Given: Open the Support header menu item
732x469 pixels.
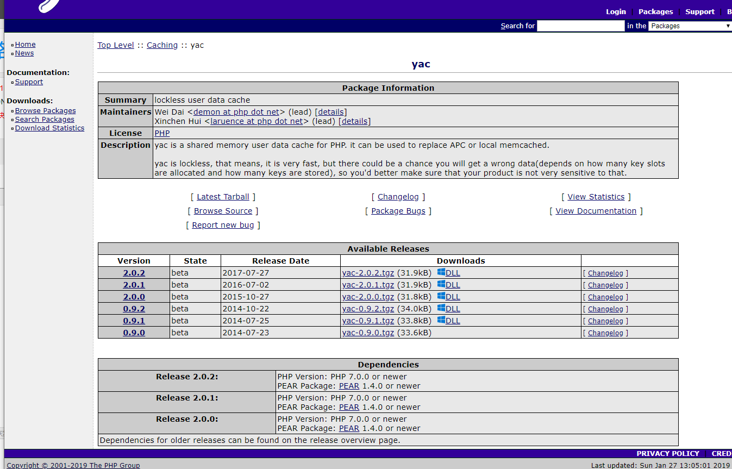Looking at the screenshot, I should 700,11.
